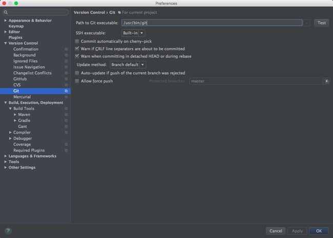This screenshot has width=333, height=238.
Task: Click project-level icon next to Background row
Action: [66, 55]
